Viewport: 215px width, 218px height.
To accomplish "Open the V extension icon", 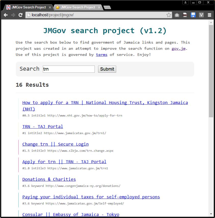I will [x=201, y=15].
